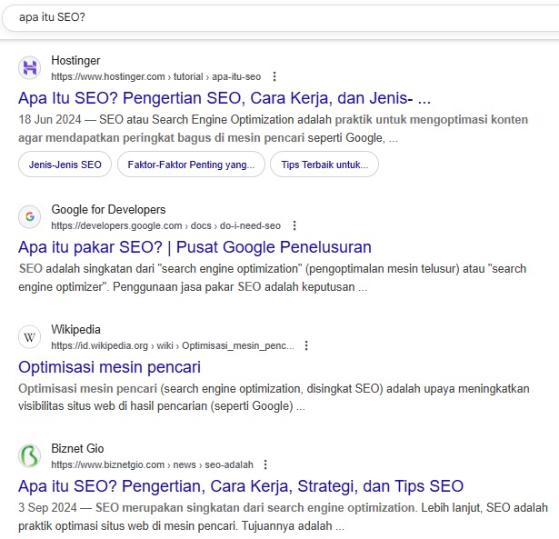Click the 'Hostinger' site name
Image resolution: width=559 pixels, height=539 pixels.
click(x=75, y=61)
